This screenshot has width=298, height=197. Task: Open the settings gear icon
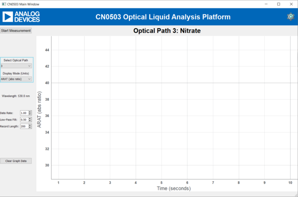pyautogui.click(x=291, y=17)
